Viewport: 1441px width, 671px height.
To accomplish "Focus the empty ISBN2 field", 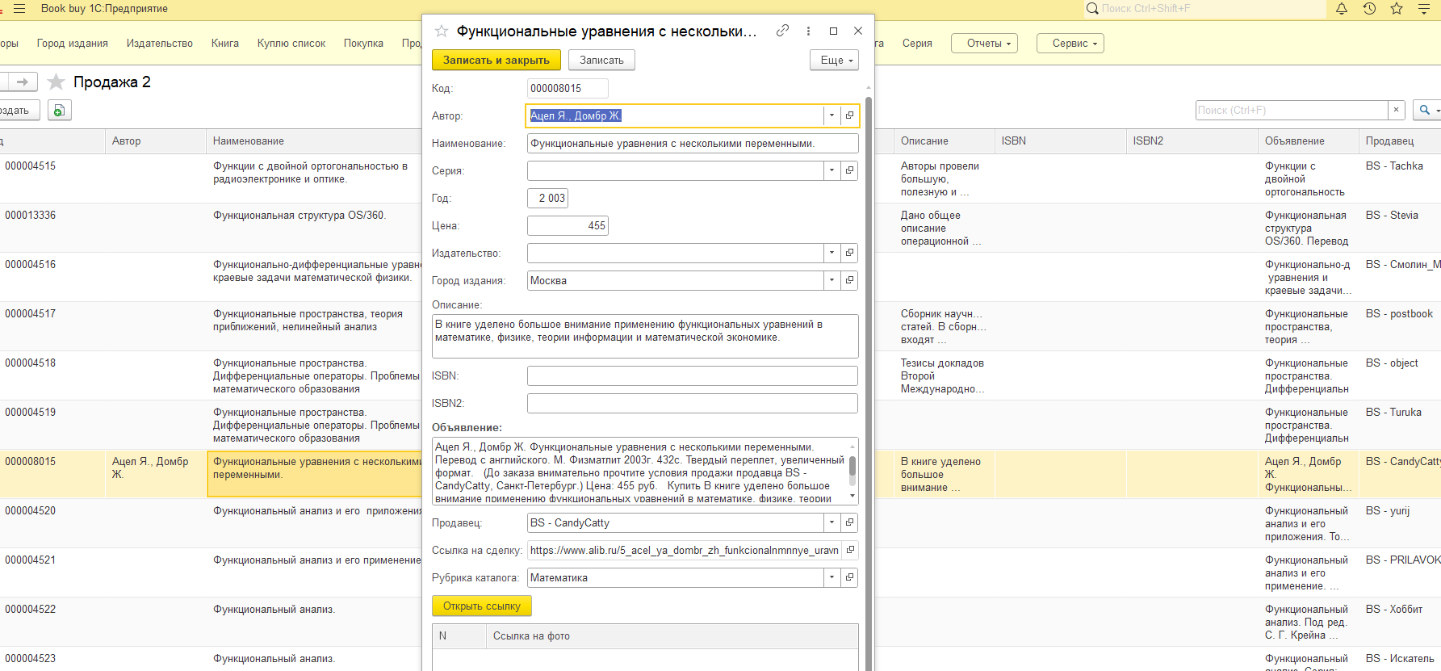I will tap(693, 403).
